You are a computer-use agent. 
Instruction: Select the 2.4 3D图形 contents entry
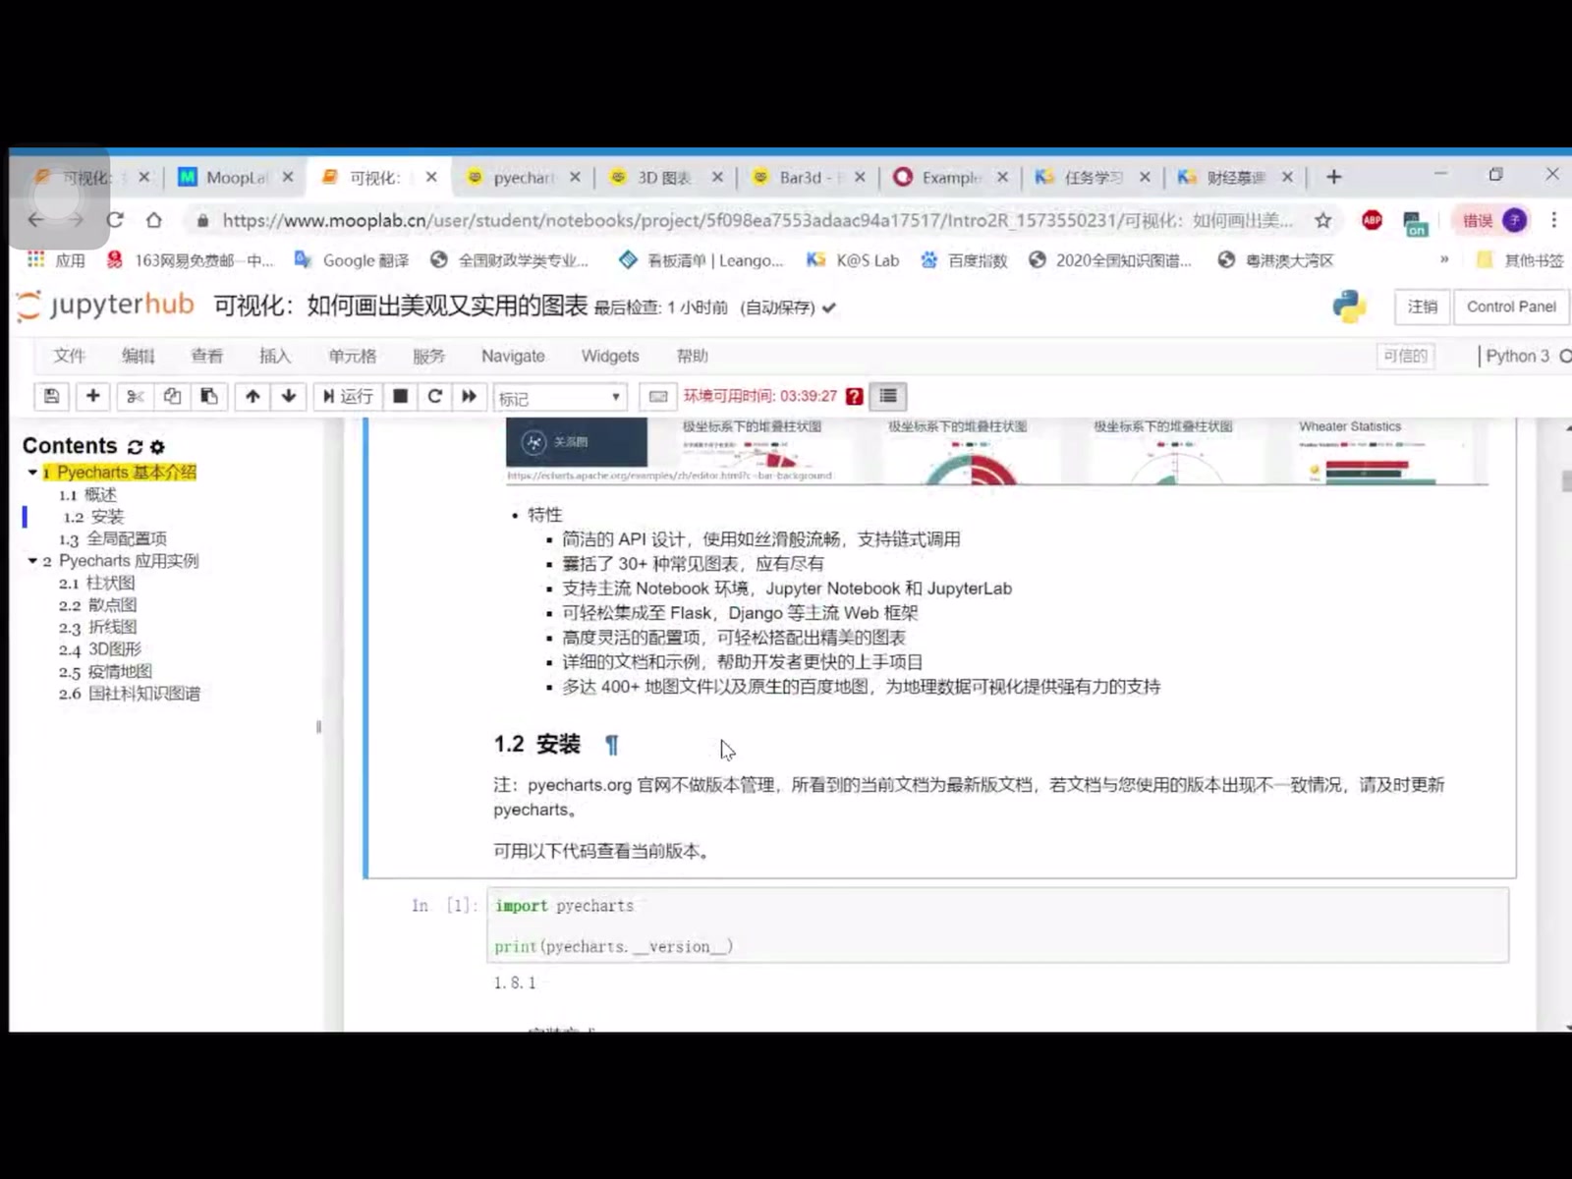pyautogui.click(x=100, y=648)
